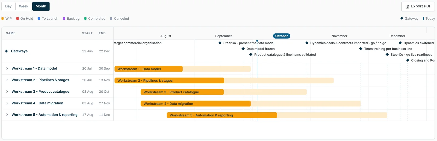
Task: Click the 13 Nov end date cell
Action: 104,80
